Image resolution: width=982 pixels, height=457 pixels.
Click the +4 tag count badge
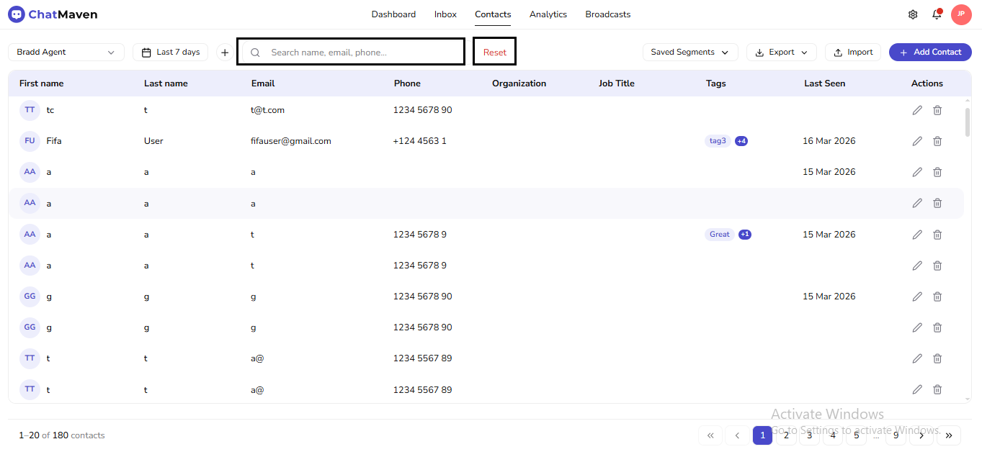[741, 140]
